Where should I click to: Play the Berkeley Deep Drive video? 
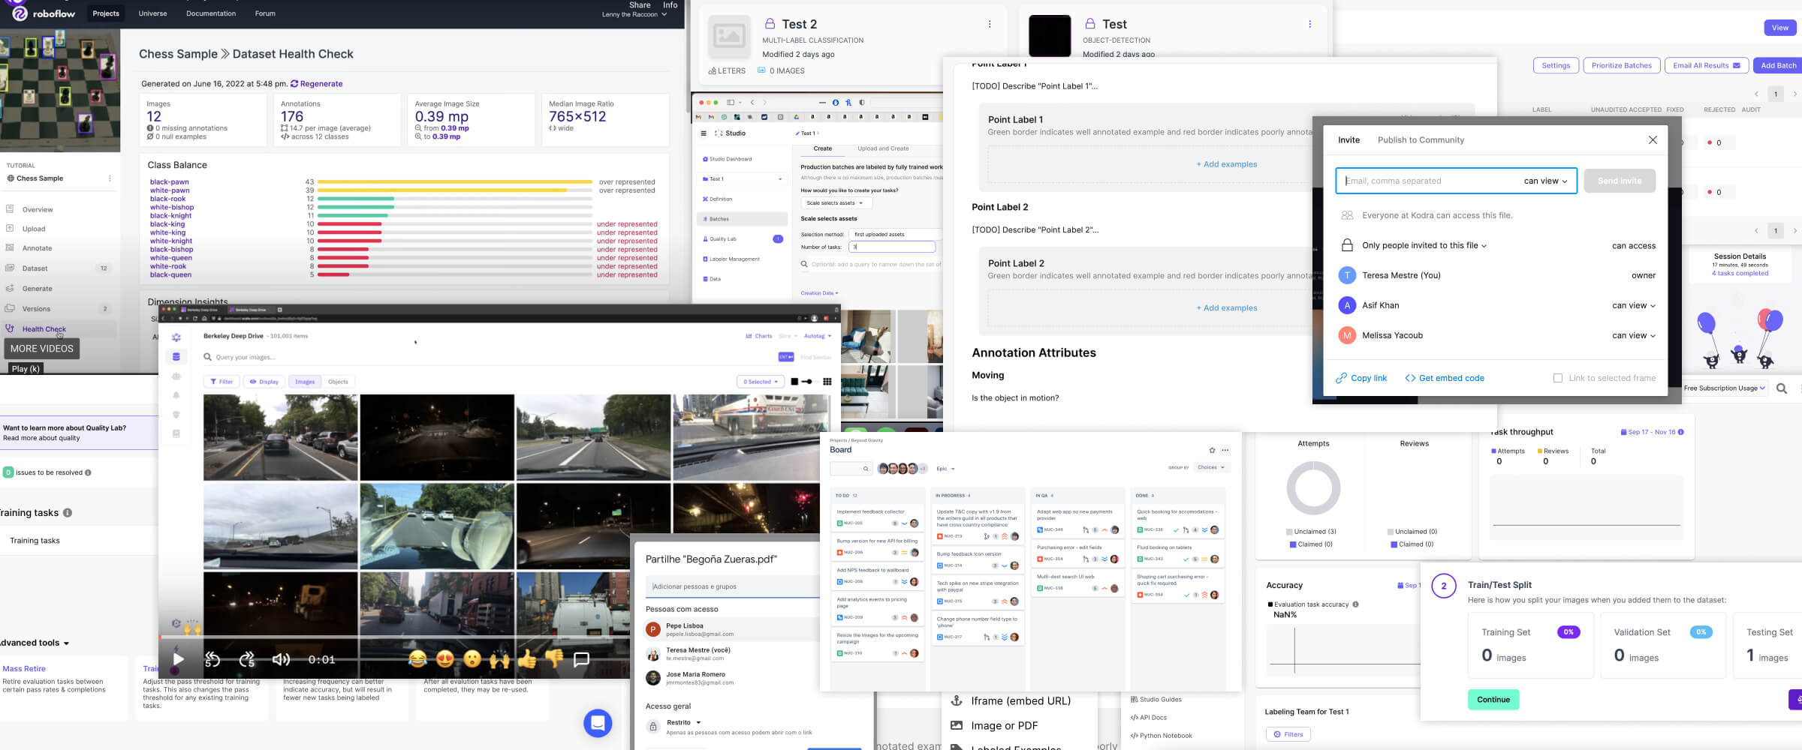[178, 659]
